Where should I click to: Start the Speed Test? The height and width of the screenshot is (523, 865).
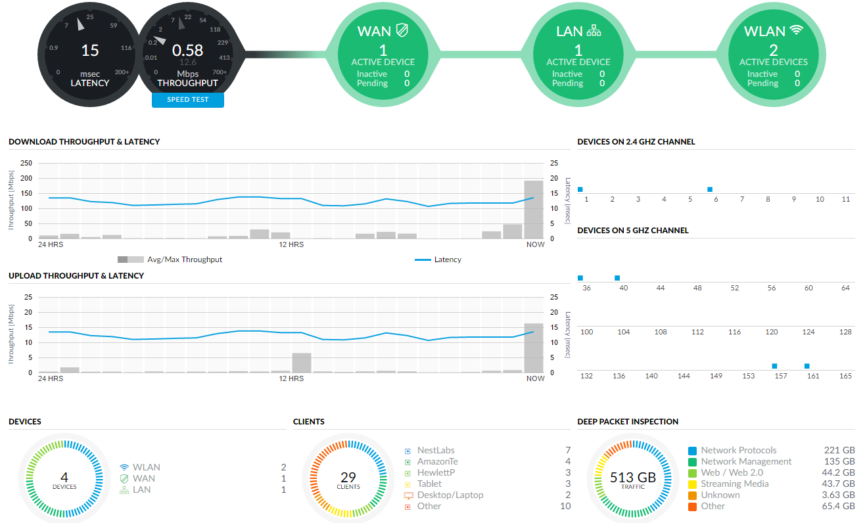coord(187,100)
